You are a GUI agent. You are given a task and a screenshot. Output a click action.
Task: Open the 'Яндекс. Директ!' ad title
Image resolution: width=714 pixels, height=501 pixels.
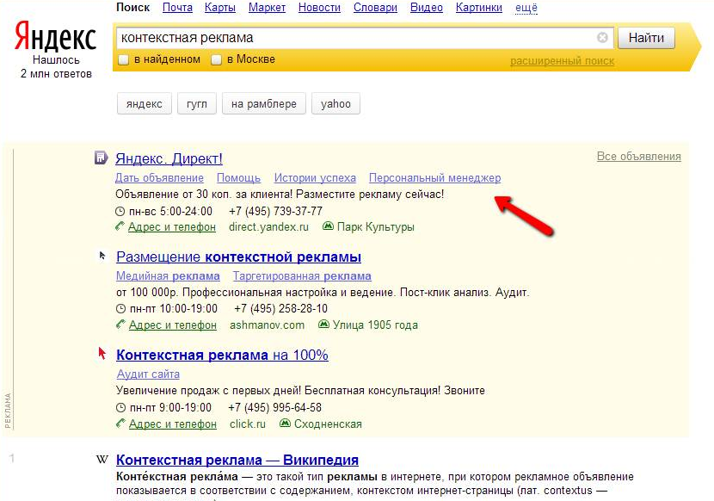[169, 158]
